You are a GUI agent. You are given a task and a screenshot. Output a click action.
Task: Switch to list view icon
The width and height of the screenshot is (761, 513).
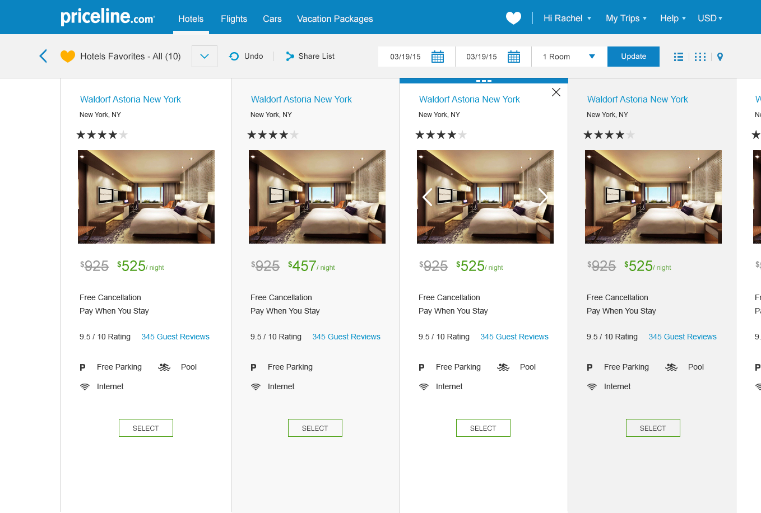(679, 57)
